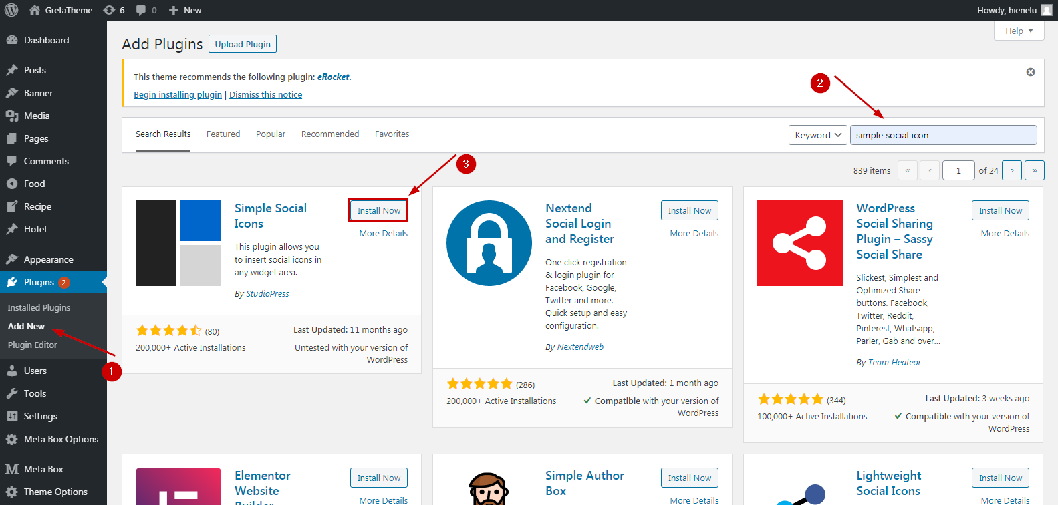Click the Sassy Social Share red thumbnail
1058x505 pixels.
click(x=800, y=243)
